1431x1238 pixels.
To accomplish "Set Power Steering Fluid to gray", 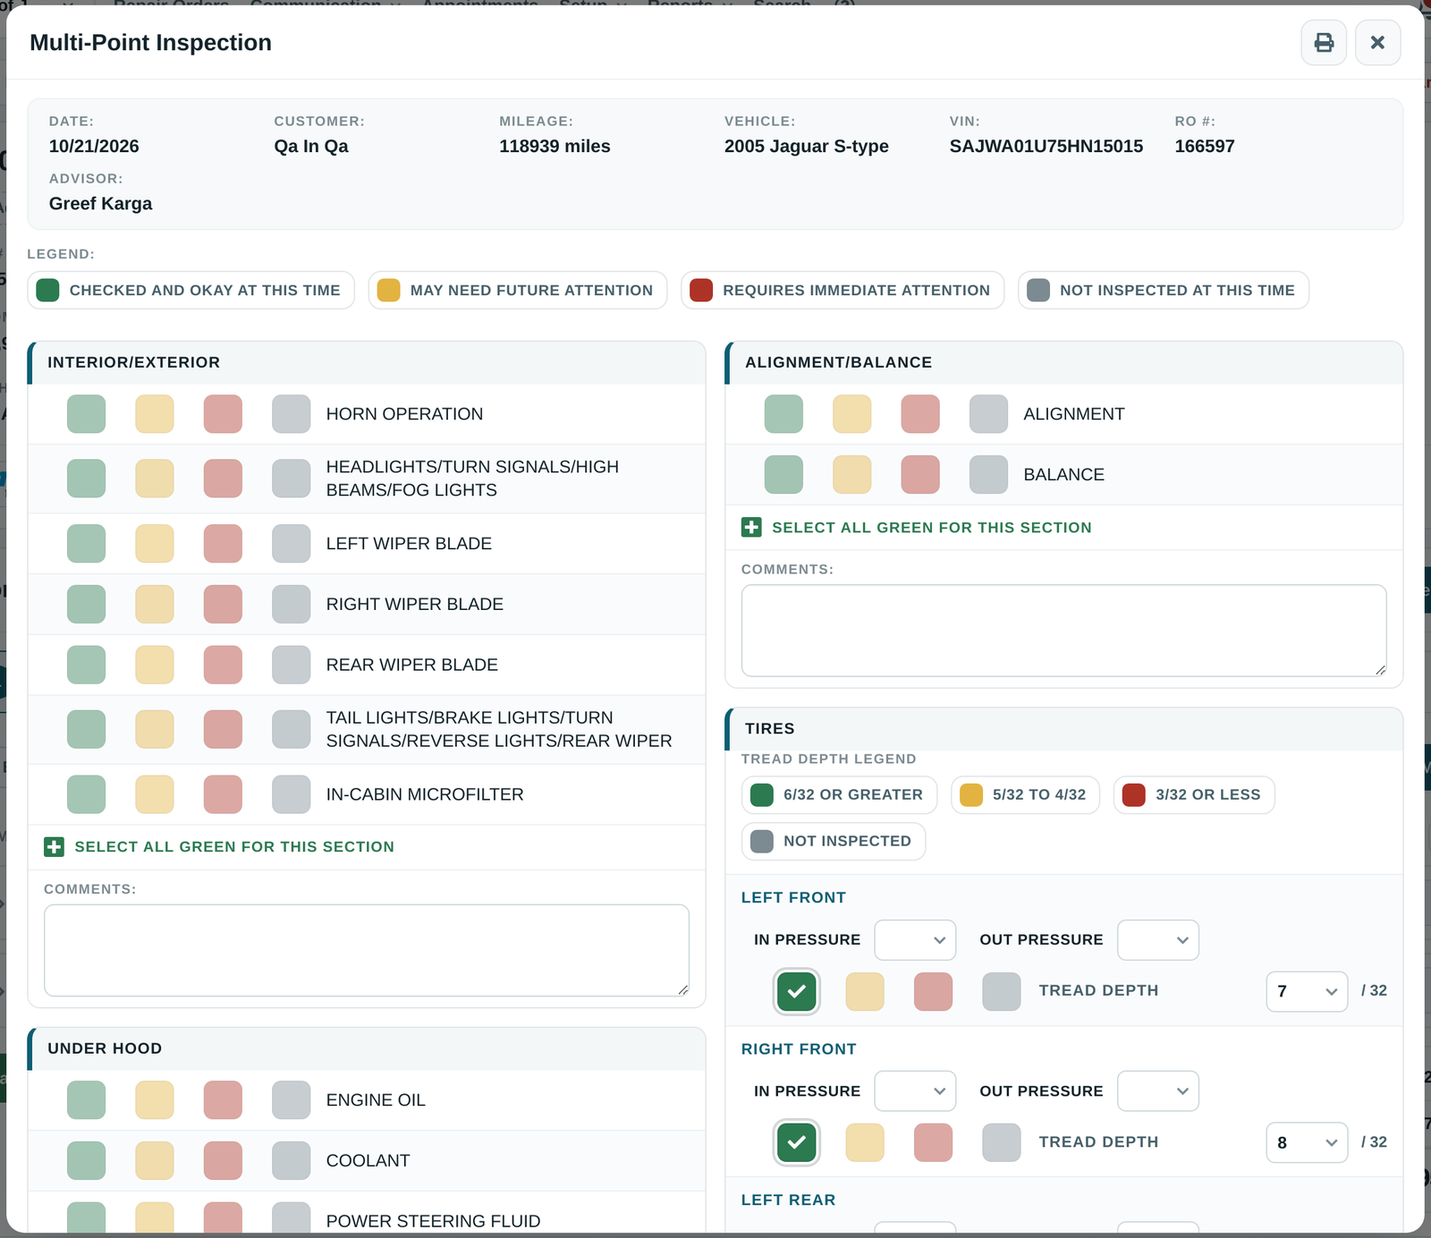I will tap(292, 1218).
